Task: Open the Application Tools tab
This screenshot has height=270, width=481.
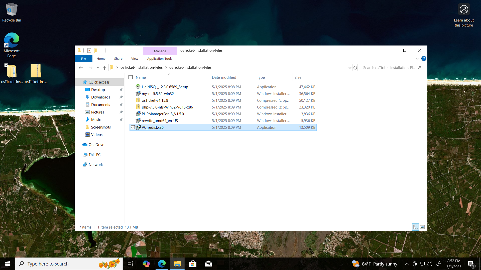Action: tap(160, 58)
